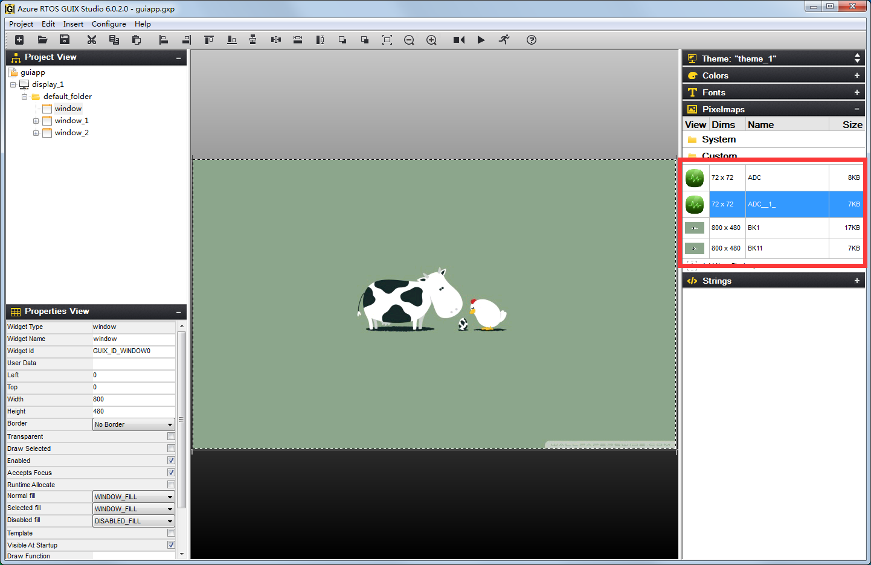Open the Project menu
This screenshot has height=565, width=871.
(21, 24)
